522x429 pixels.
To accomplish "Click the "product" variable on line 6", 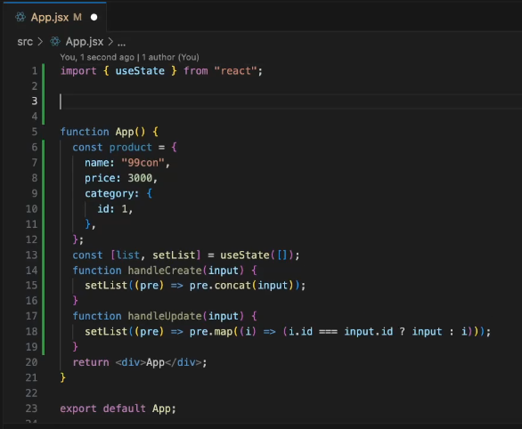I will point(130,148).
